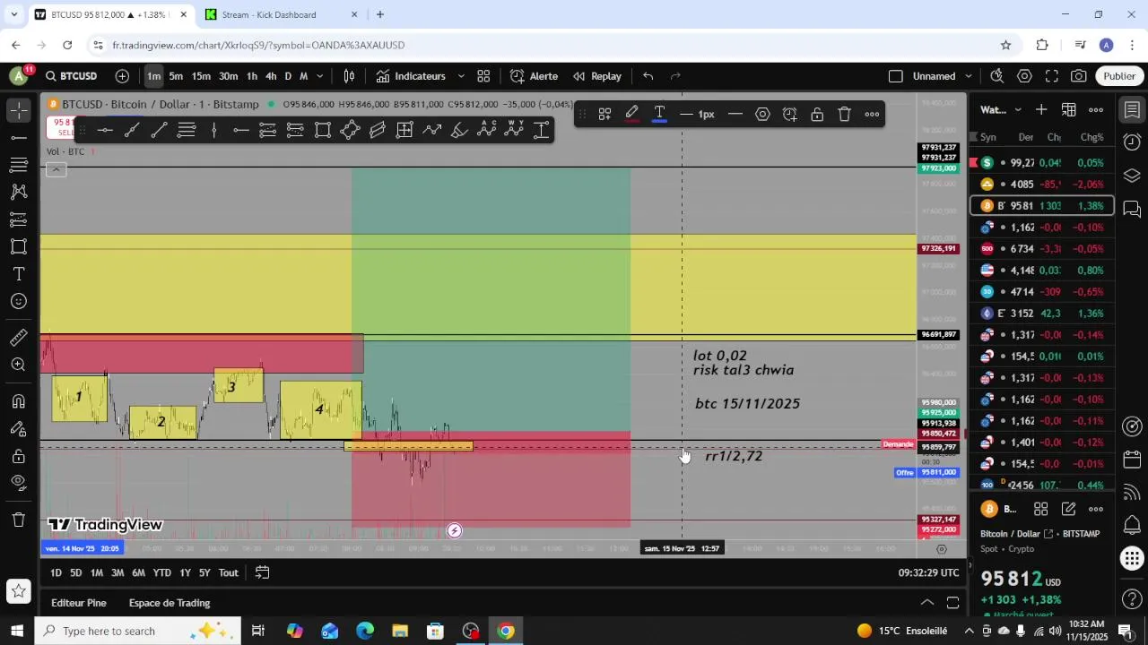This screenshot has height=645, width=1148.
Task: Open the Indicateurs dialog
Action: click(x=411, y=76)
